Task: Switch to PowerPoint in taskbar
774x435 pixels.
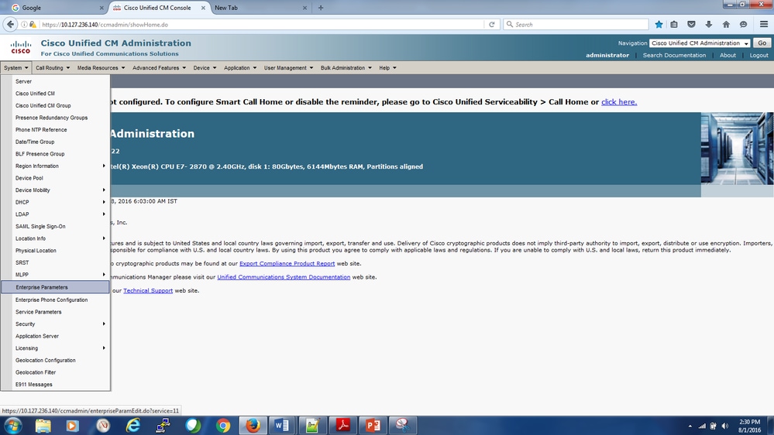Action: [373, 426]
